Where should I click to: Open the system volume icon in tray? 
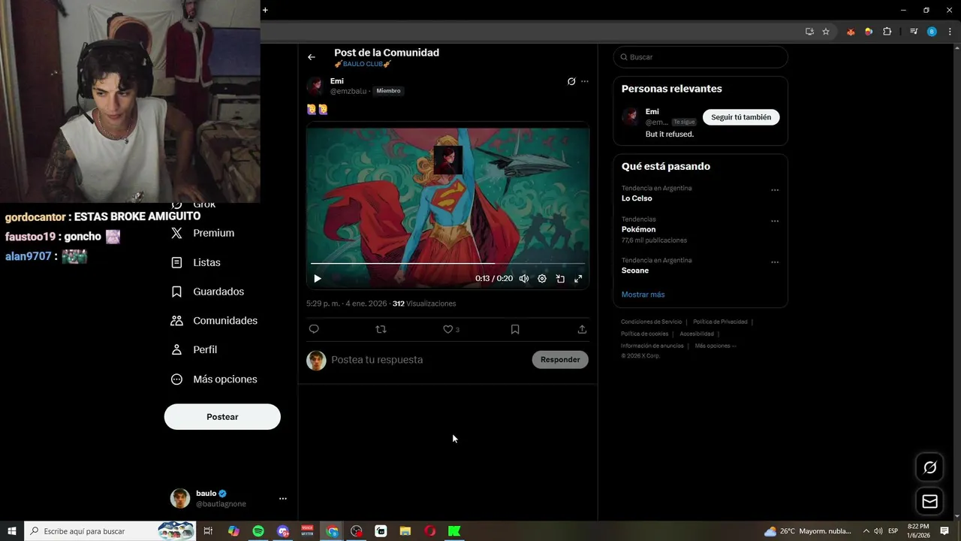(878, 531)
